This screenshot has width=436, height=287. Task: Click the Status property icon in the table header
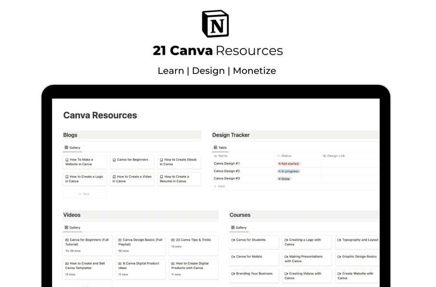[278, 156]
